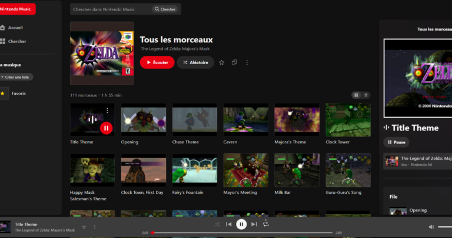Click the gold star icon next to Favoris

point(2,93)
